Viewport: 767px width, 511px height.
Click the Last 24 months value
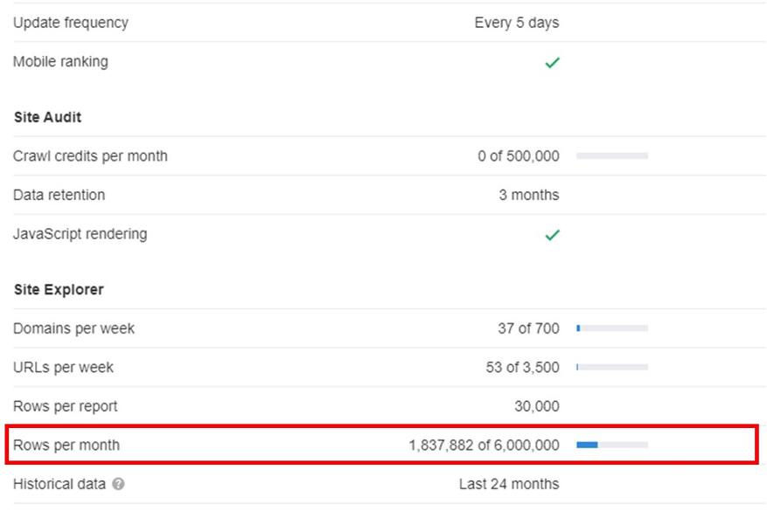point(508,484)
